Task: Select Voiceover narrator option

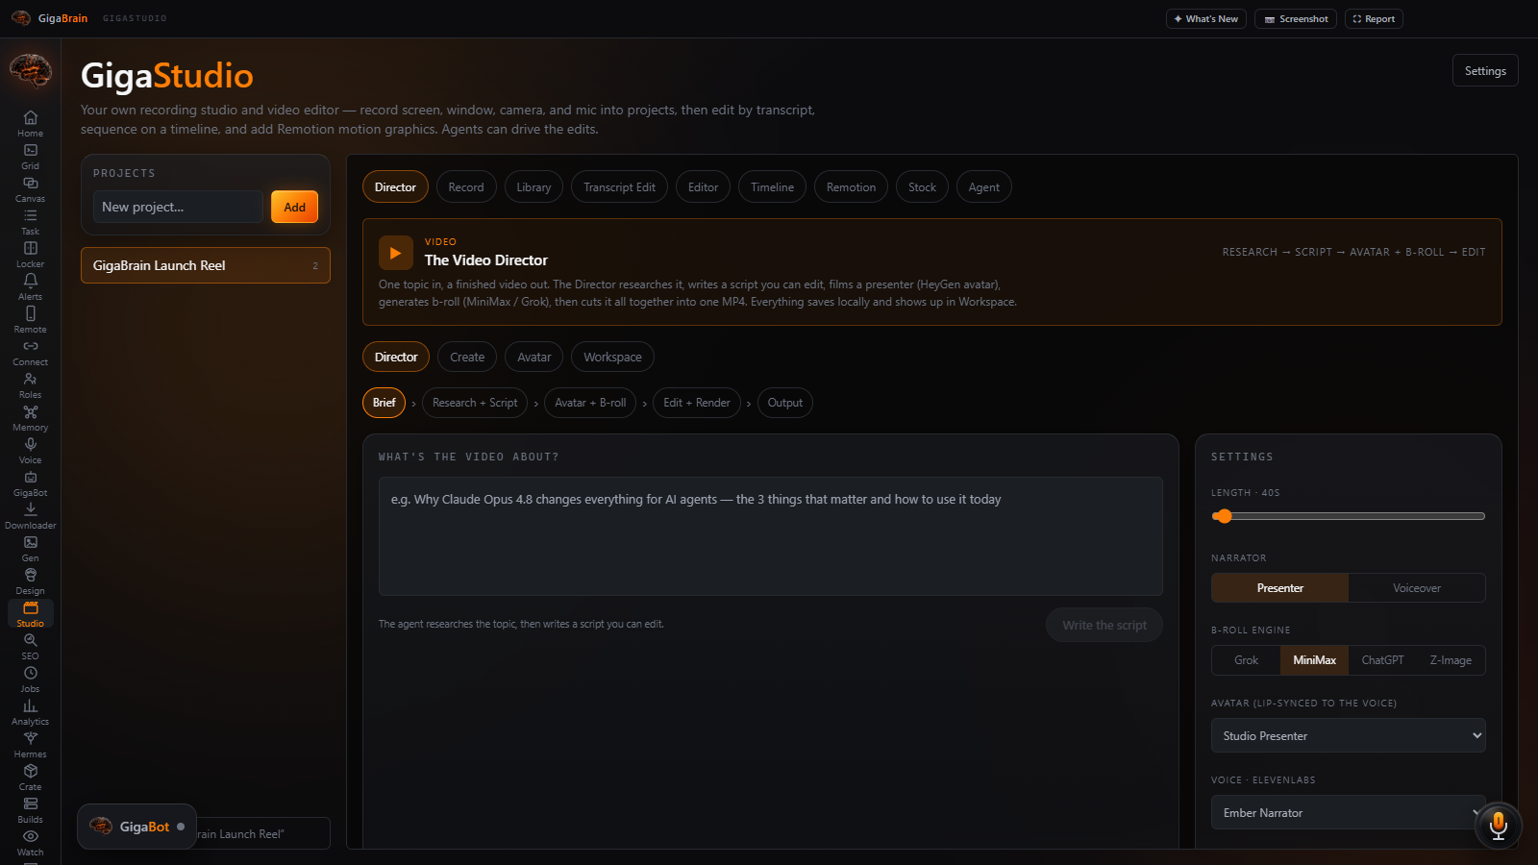Action: (1416, 588)
